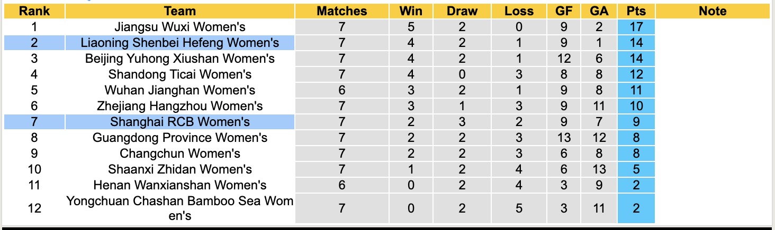The width and height of the screenshot is (775, 230).
Task: Open Henan Wanxianshan Women's team entry
Action: point(180,185)
